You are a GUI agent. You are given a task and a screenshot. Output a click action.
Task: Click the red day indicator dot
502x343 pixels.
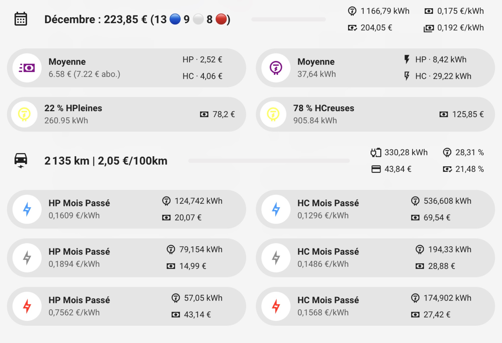click(221, 19)
